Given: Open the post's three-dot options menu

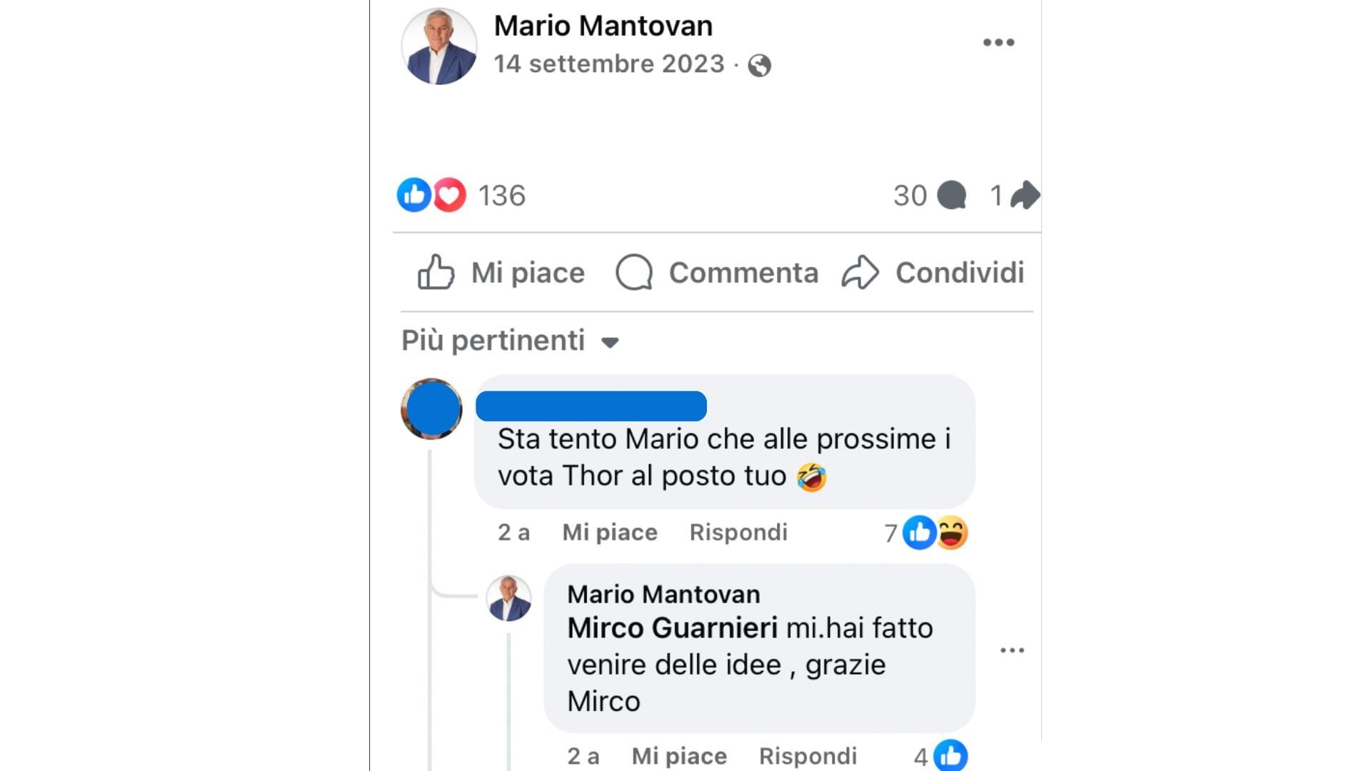Looking at the screenshot, I should point(998,43).
